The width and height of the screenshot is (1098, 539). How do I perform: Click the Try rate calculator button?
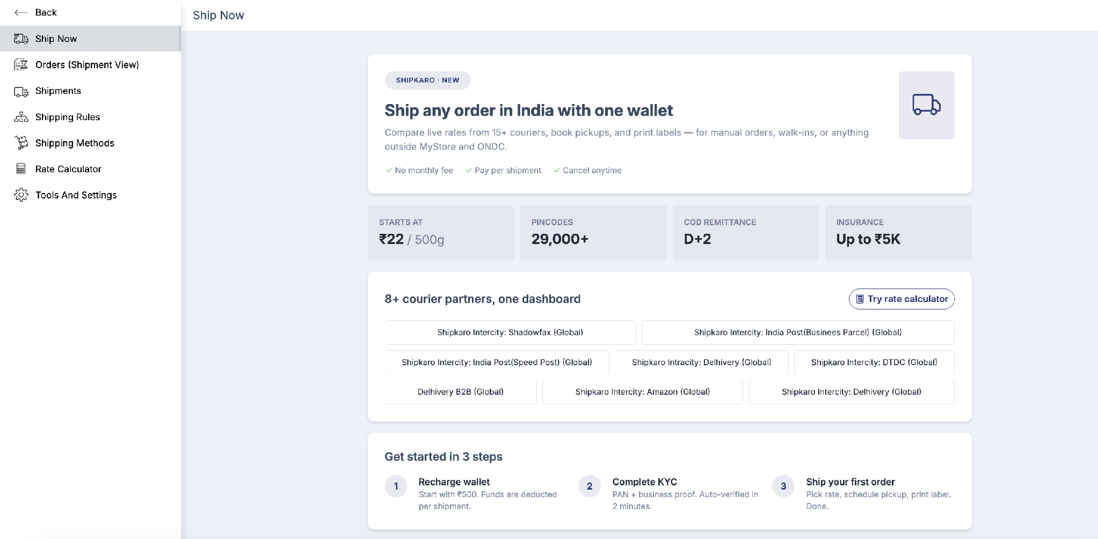pos(901,299)
